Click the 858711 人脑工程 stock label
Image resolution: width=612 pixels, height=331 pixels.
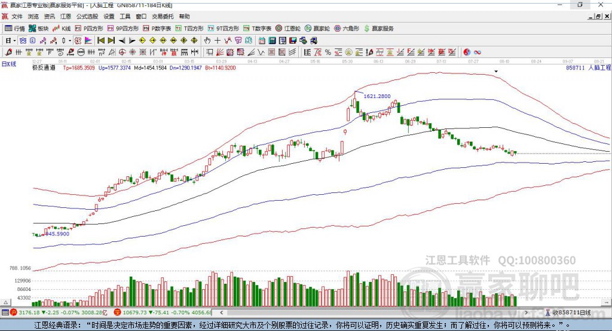click(x=588, y=68)
